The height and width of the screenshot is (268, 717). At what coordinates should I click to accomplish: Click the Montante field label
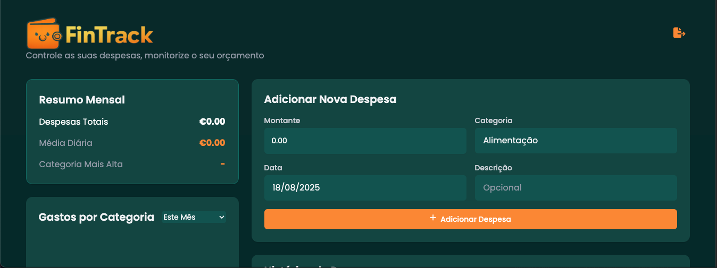282,120
